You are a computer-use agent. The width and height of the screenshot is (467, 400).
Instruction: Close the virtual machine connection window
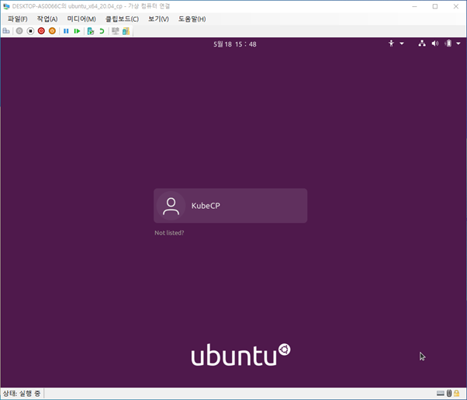tap(456, 6)
